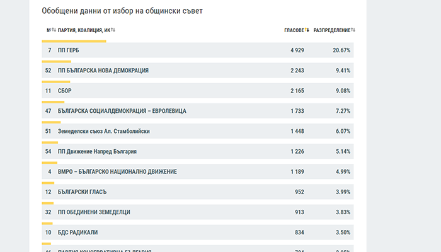Viewport: 441px width, 252px height.
Task: Click the 9.08% distribution value
Action: [343, 91]
